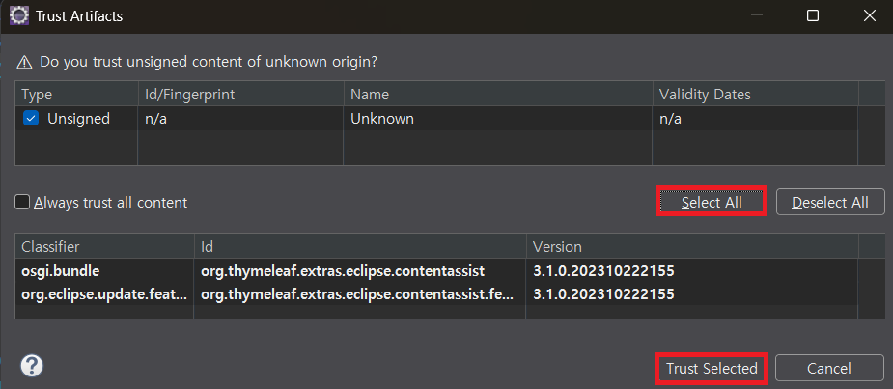
Task: Click the Select All button
Action: tap(712, 202)
